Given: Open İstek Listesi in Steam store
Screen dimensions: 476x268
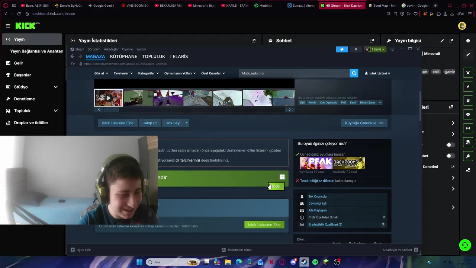Looking at the screenshot, I should tap(377, 73).
